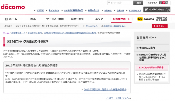Click the サイト内検索 search field
The width and height of the screenshot is (175, 102).
[x=120, y=3]
